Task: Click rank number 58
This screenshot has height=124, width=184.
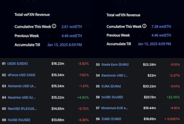Action: pyautogui.click(x=98, y=119)
